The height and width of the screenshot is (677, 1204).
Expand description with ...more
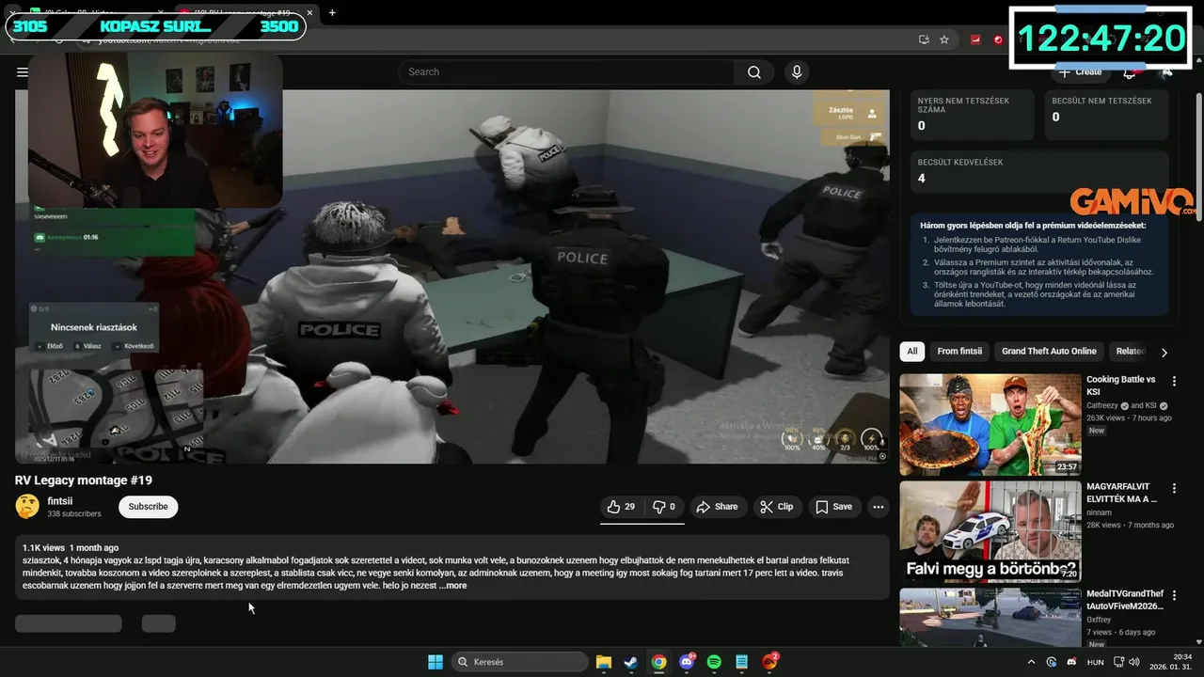(452, 586)
